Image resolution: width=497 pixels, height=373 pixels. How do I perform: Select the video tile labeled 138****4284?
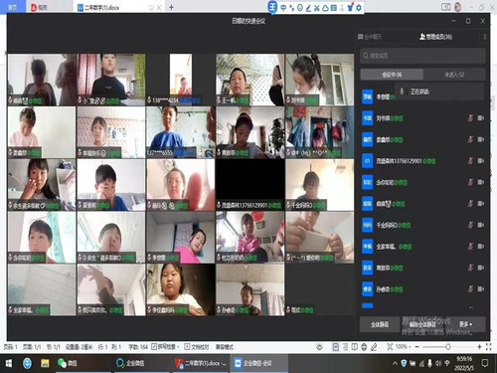click(x=181, y=80)
